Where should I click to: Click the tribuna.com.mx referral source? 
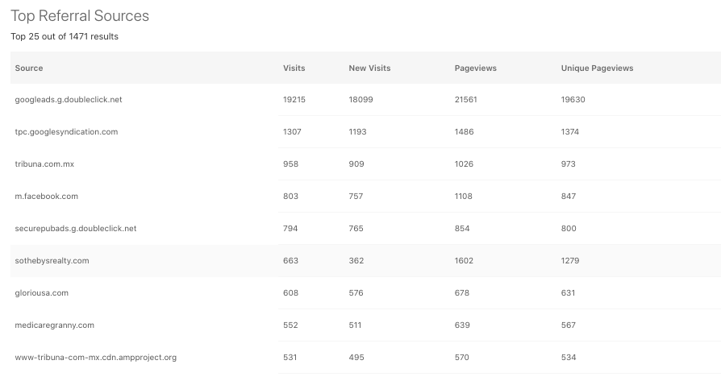(x=44, y=164)
